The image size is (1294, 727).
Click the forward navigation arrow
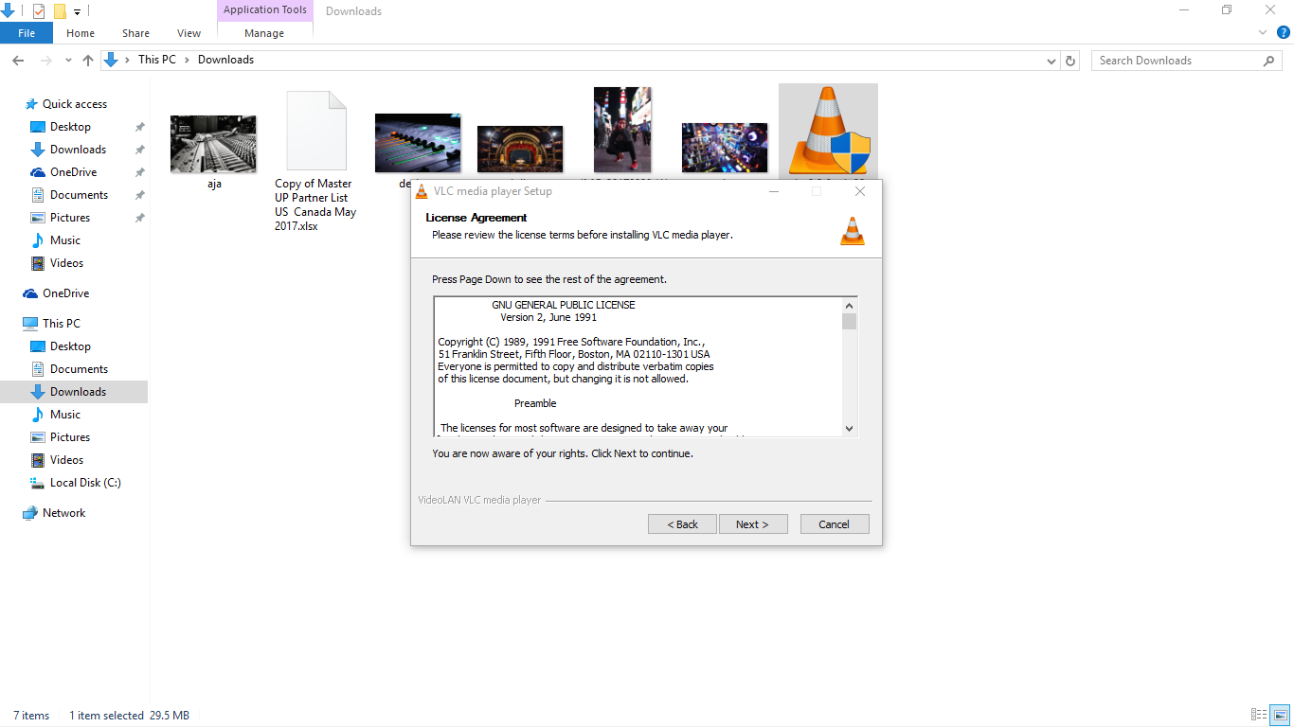point(45,60)
